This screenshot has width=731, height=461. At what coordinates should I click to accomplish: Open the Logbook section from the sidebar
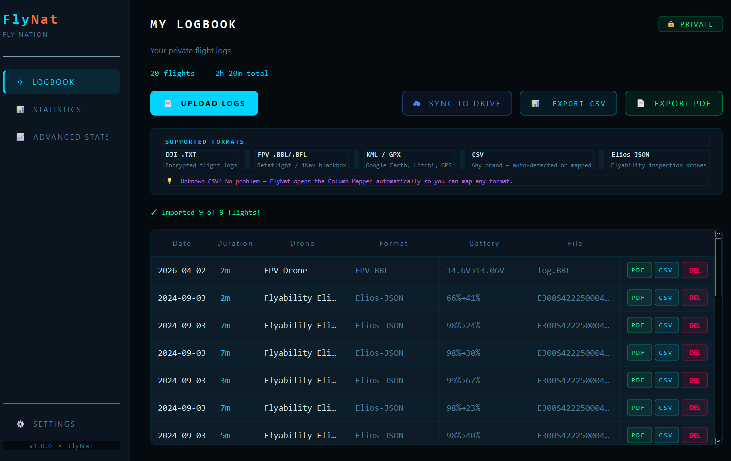[62, 82]
